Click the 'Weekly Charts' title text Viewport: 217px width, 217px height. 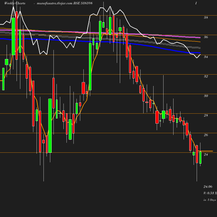click(x=15, y=3)
